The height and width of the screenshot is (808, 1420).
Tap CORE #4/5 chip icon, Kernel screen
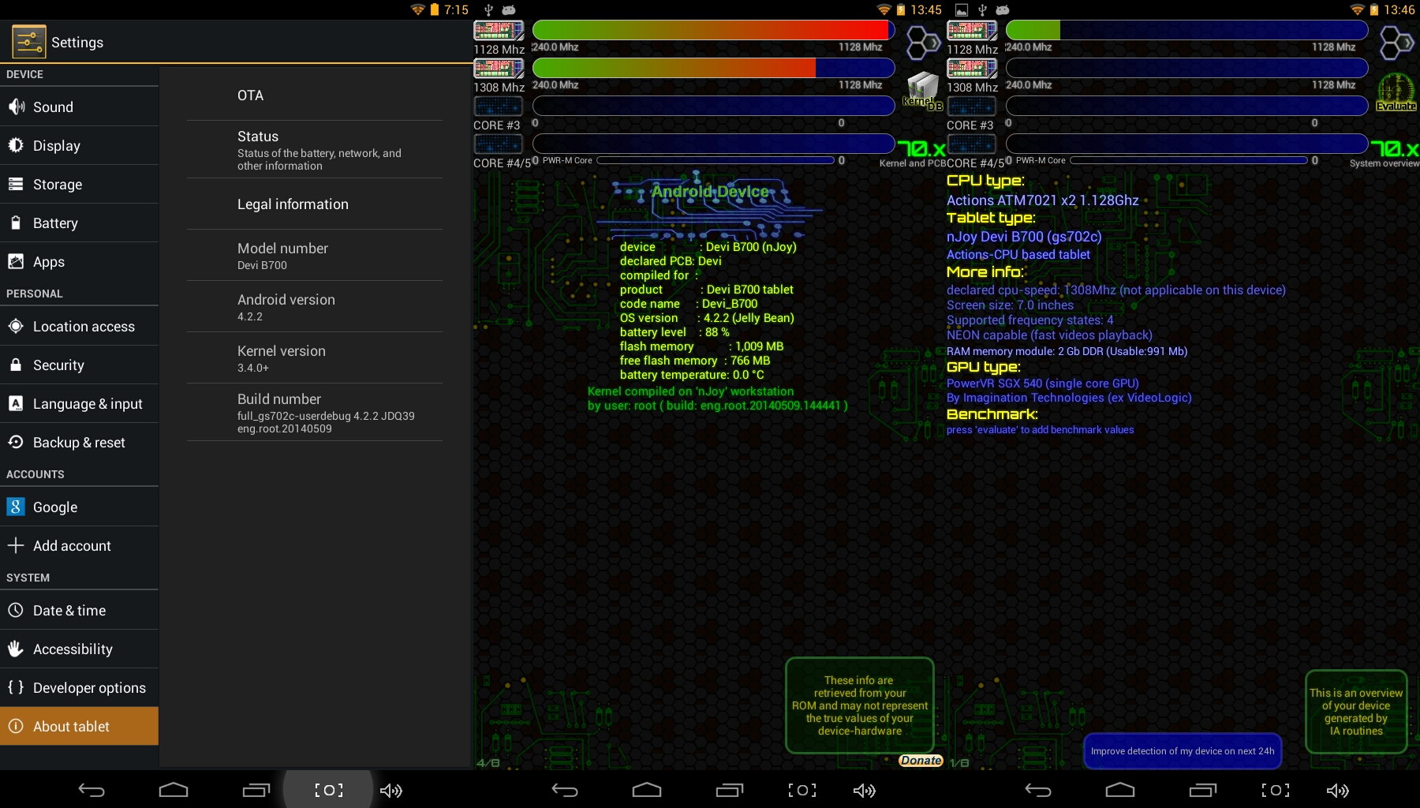[499, 144]
